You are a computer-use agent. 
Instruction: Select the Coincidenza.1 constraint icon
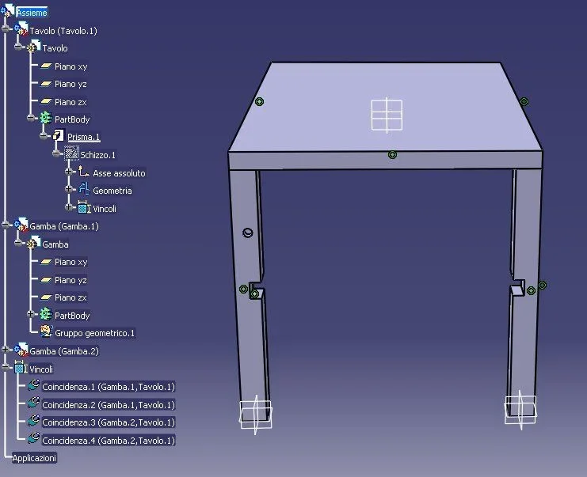pos(33,385)
